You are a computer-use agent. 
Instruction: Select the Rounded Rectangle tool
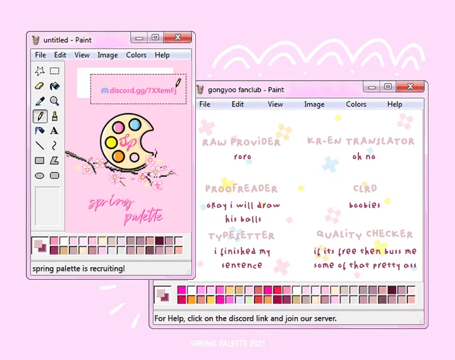coord(55,176)
